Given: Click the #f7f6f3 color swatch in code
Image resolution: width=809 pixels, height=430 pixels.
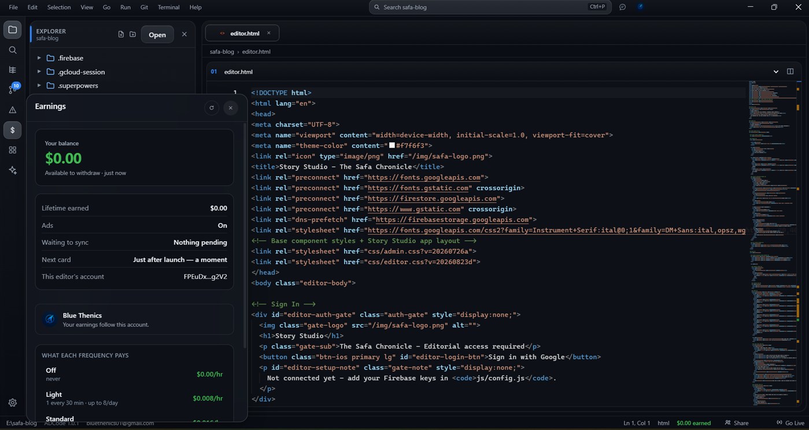Looking at the screenshot, I should [x=392, y=146].
